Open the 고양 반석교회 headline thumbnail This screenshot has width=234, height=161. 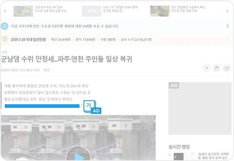click(23, 11)
